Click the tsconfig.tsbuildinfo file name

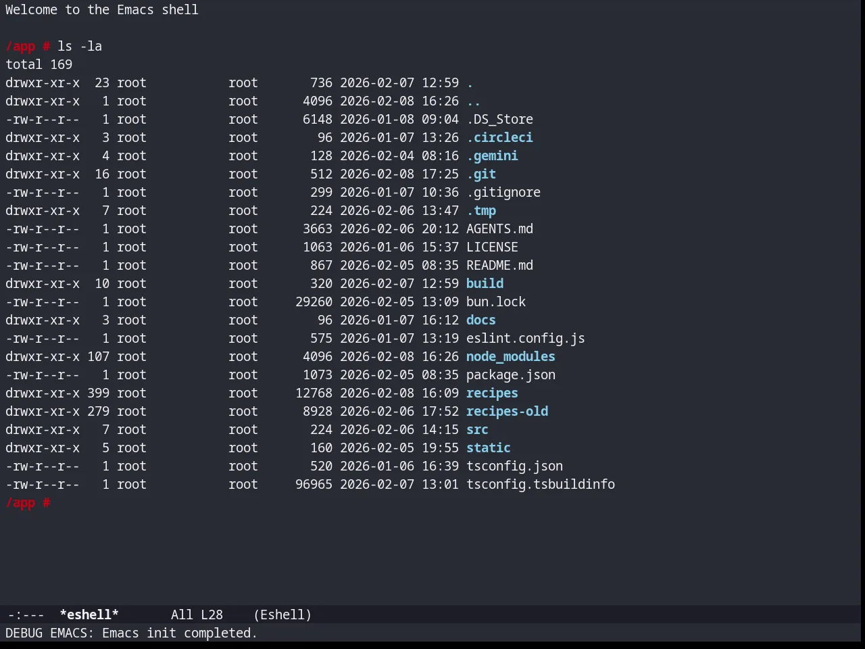click(x=541, y=484)
